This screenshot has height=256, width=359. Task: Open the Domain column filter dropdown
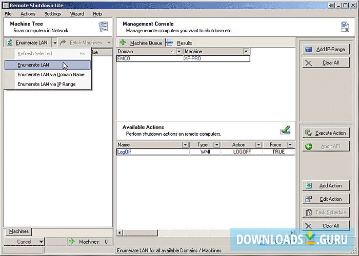pos(179,51)
